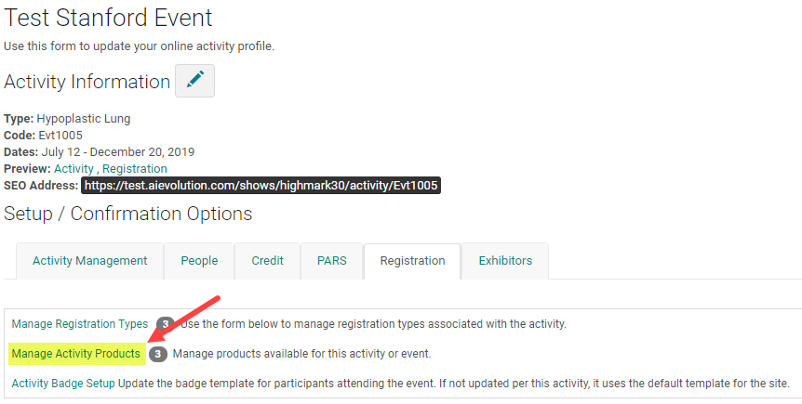The image size is (802, 404).
Task: Click the count badge beside Manage Activity Products
Action: tap(158, 354)
